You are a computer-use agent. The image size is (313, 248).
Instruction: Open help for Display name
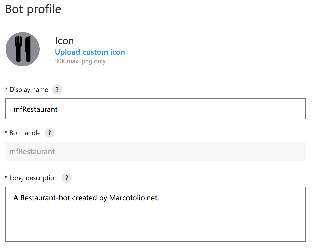tap(57, 89)
